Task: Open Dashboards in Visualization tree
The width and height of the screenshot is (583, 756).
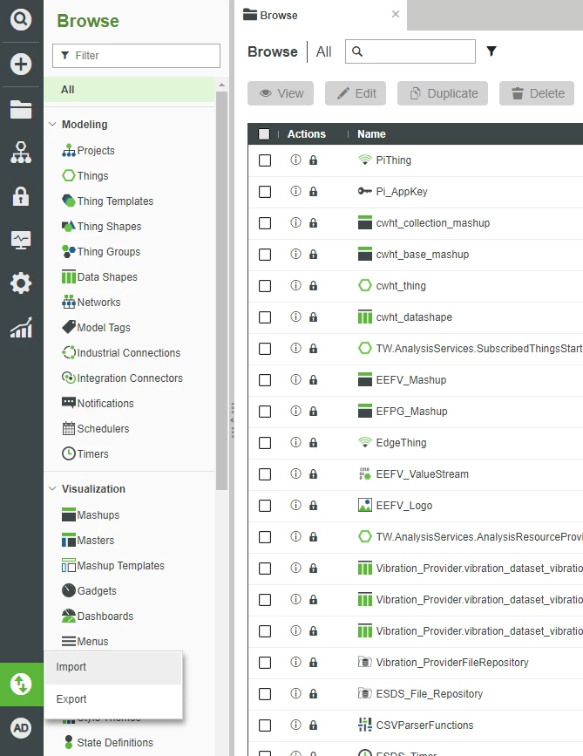Action: (x=98, y=616)
